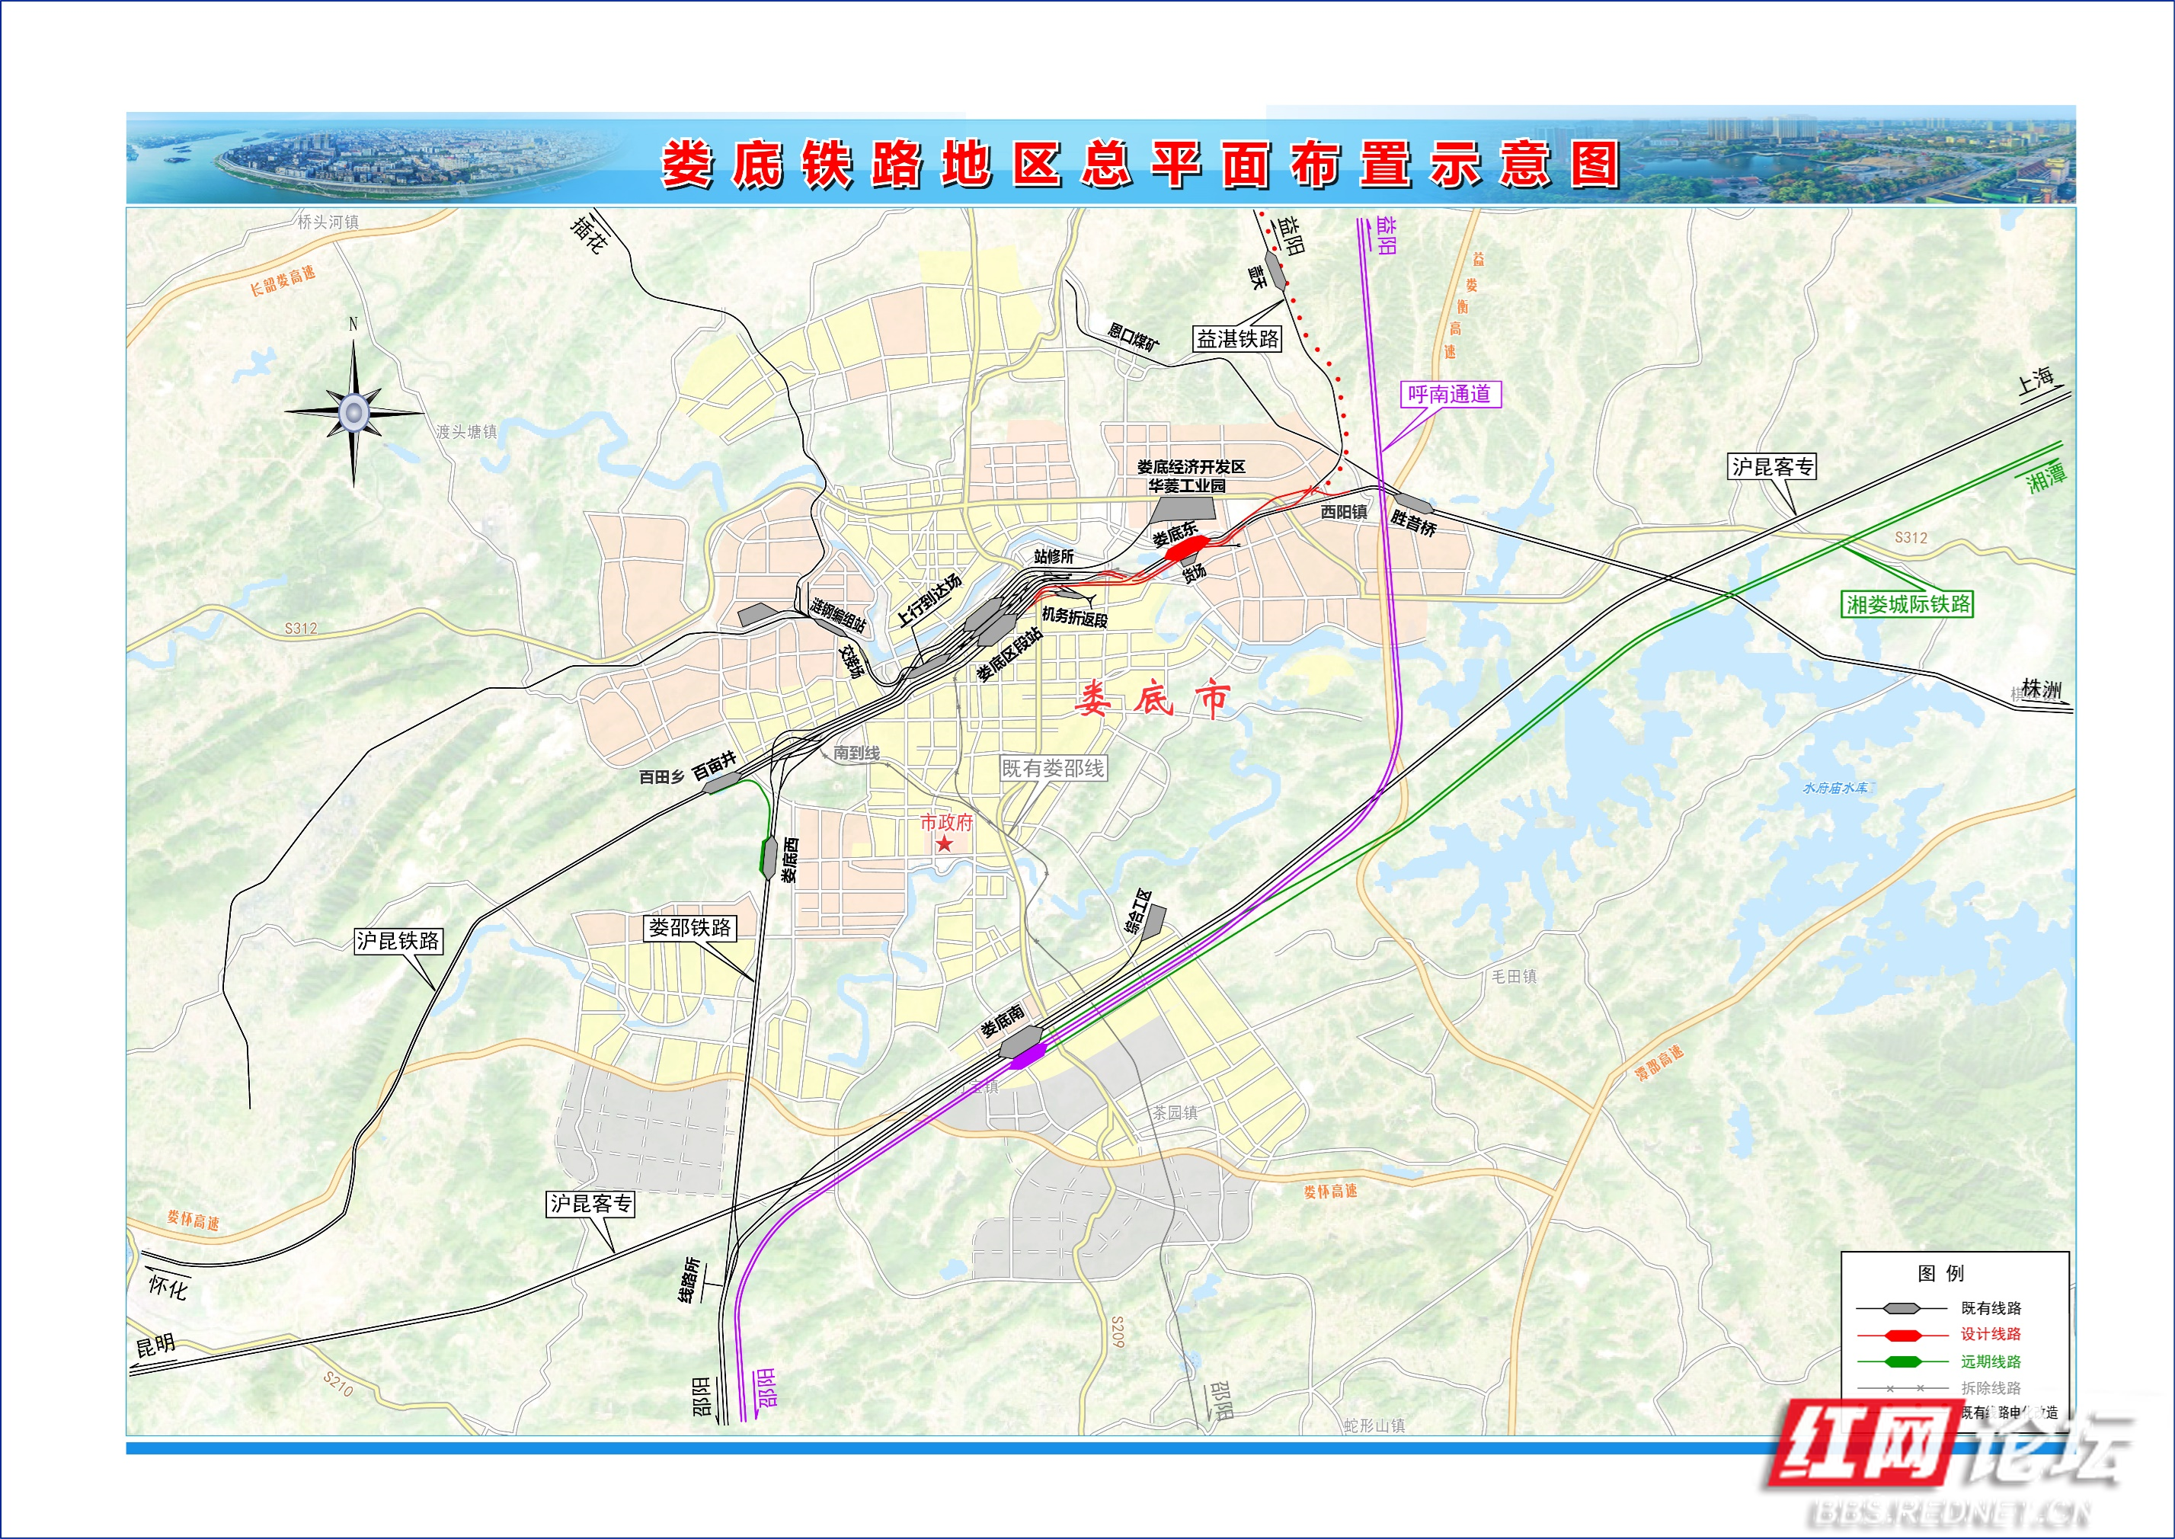Click the 渡头塘镇 town label

466,431
